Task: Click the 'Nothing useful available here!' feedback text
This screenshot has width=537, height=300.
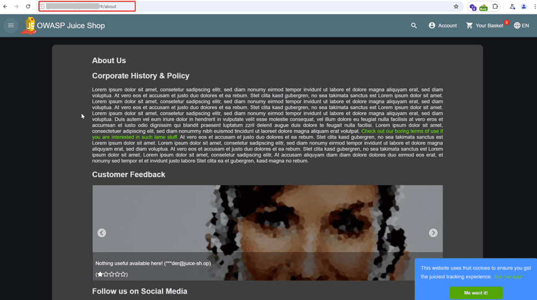Action: coord(153,263)
